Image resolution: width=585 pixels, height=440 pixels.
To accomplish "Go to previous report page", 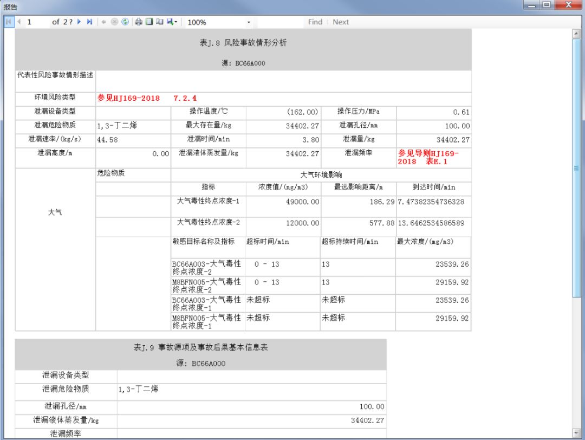I will 18,22.
